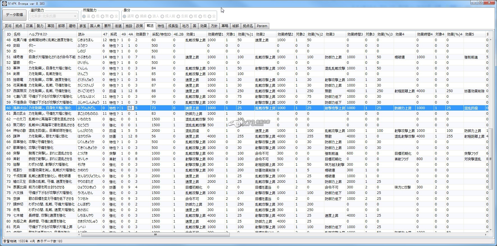Click the 采配/特性ID column header
This screenshot has width=497, height=246.
pos(161,34)
